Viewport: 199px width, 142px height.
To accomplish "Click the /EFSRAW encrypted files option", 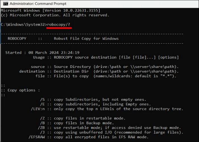I will [89, 137].
